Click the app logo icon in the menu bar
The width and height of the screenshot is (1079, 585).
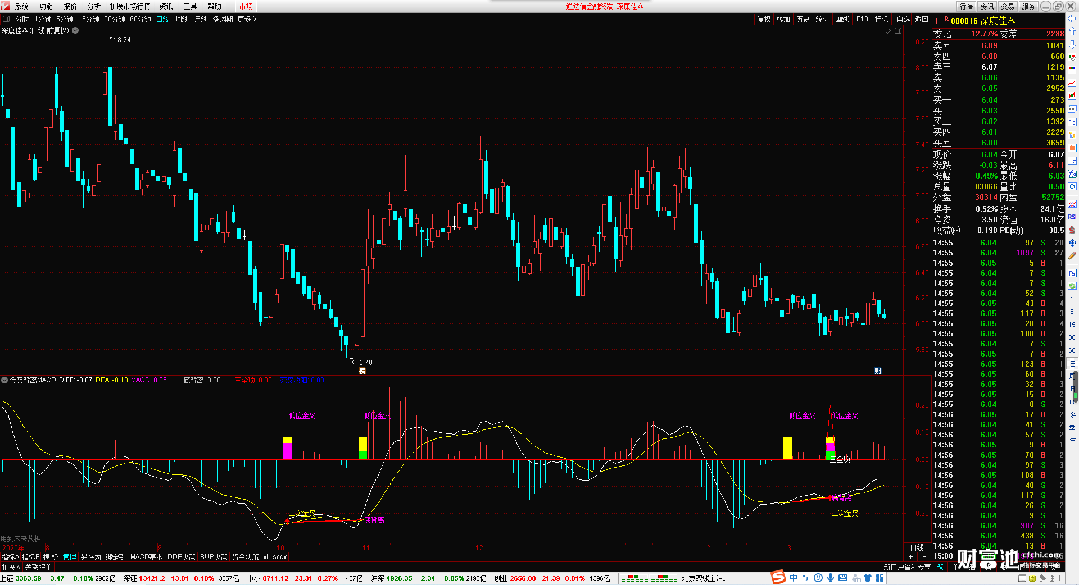click(x=6, y=6)
